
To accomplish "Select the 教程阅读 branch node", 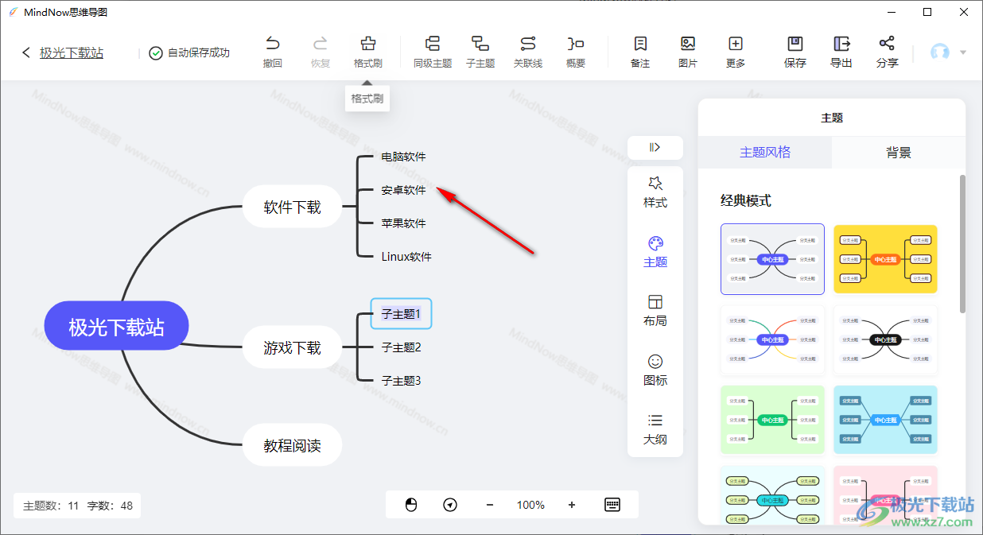I will 293,445.
